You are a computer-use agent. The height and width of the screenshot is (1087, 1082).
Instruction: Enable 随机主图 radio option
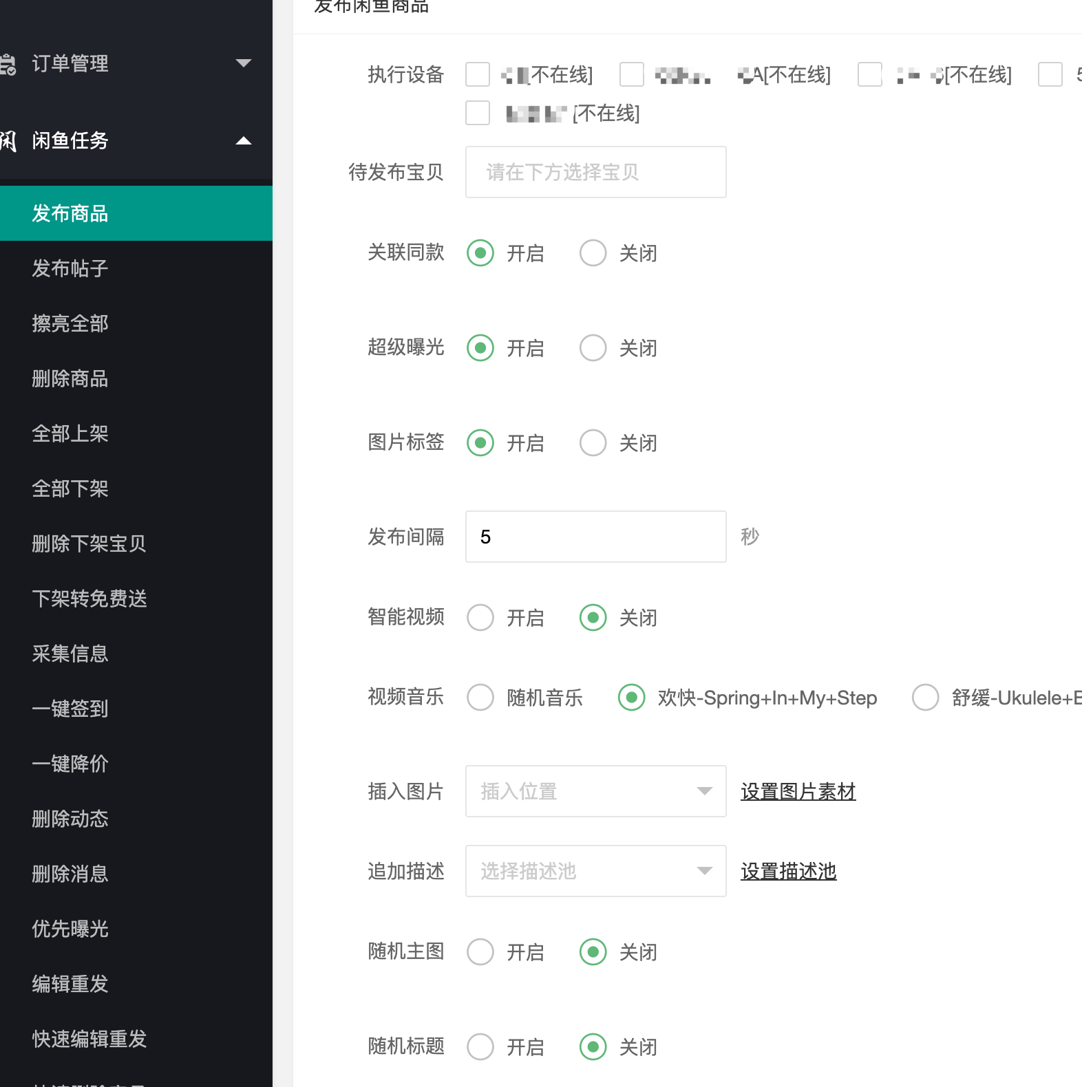coord(480,952)
